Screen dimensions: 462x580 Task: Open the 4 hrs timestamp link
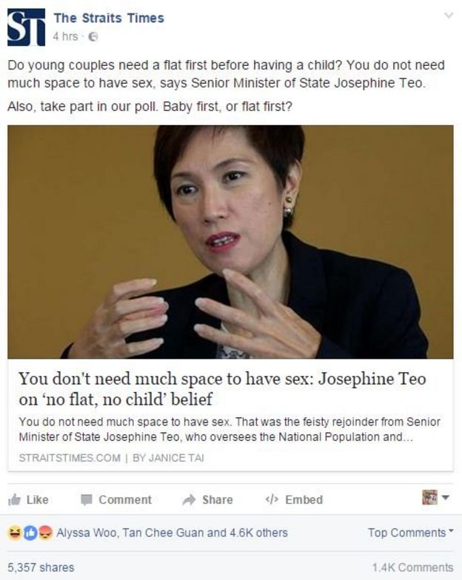[65, 37]
